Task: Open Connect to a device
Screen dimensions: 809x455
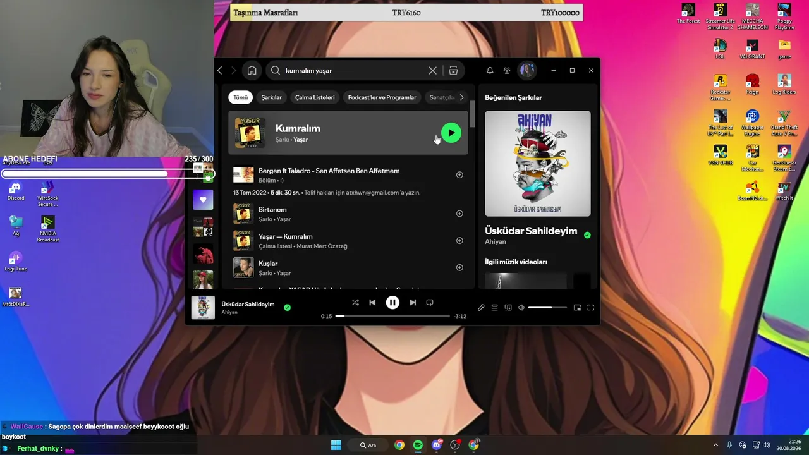Action: 508,308
